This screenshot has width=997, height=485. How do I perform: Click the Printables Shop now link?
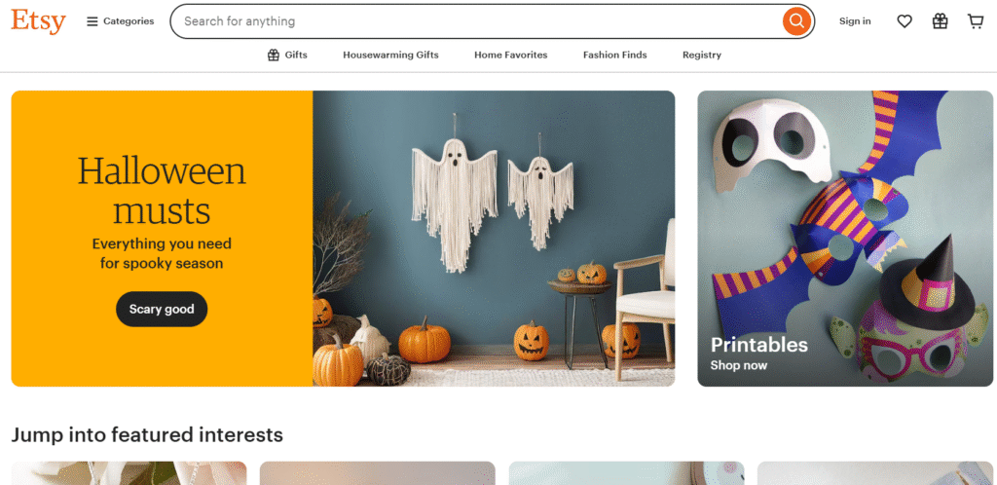click(739, 365)
